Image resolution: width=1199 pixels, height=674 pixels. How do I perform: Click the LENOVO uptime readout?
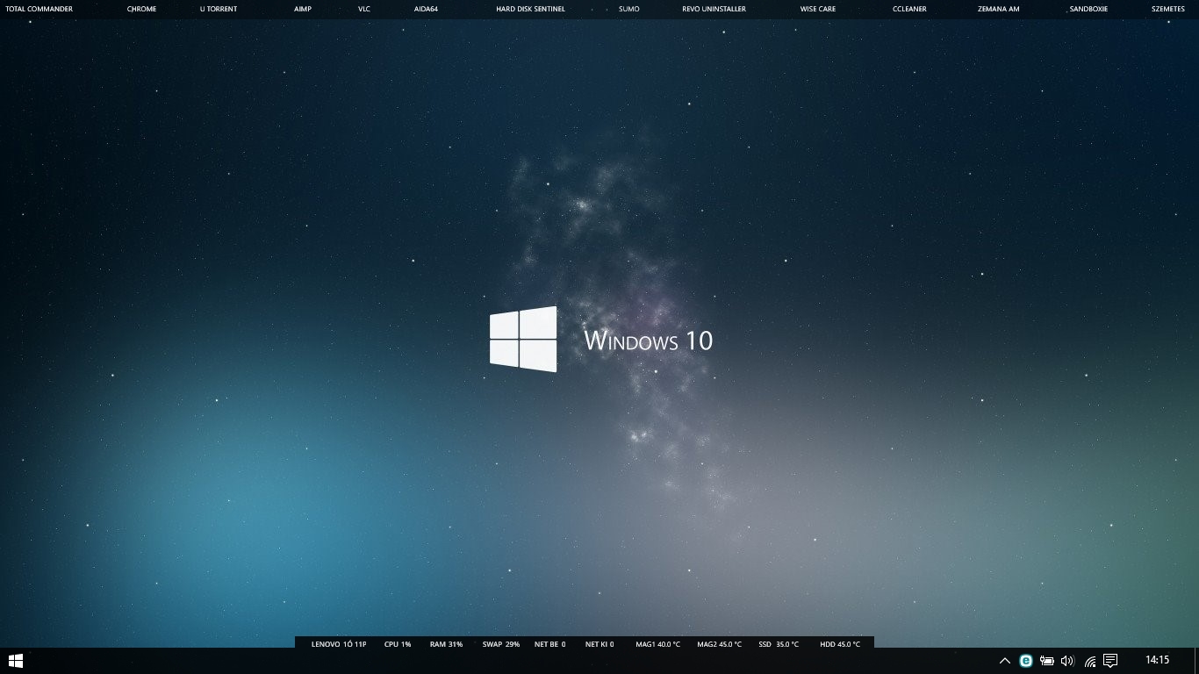[339, 644]
